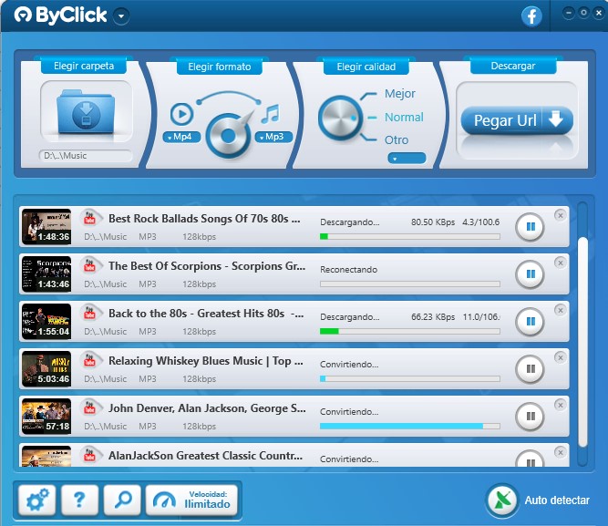The height and width of the screenshot is (526, 608).
Task: Click the video play format icon
Action: tap(181, 113)
